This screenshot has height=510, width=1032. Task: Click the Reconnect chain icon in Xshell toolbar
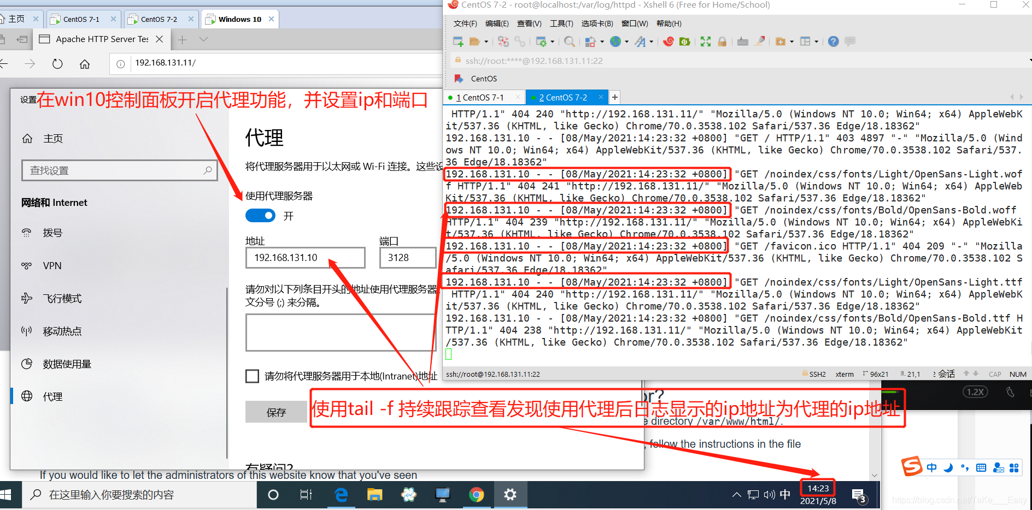(520, 41)
